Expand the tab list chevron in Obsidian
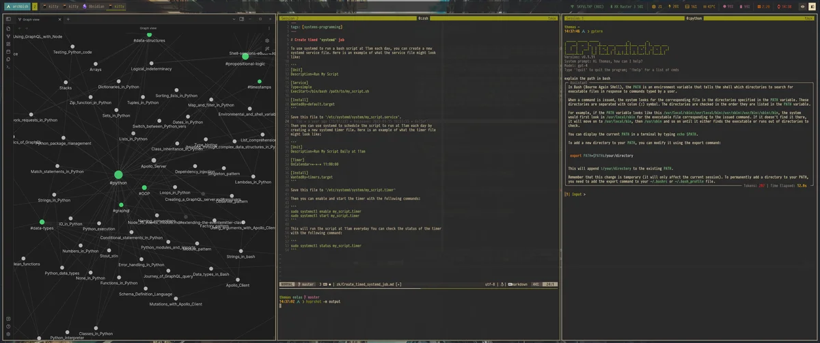The image size is (820, 343). pyautogui.click(x=233, y=19)
